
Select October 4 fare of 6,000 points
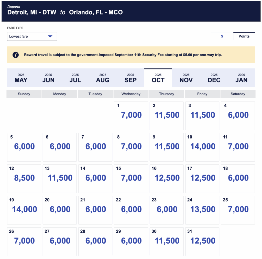238,115
